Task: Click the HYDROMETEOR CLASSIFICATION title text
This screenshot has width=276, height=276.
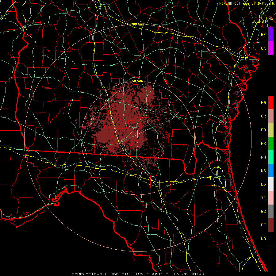Action: (x=108, y=274)
